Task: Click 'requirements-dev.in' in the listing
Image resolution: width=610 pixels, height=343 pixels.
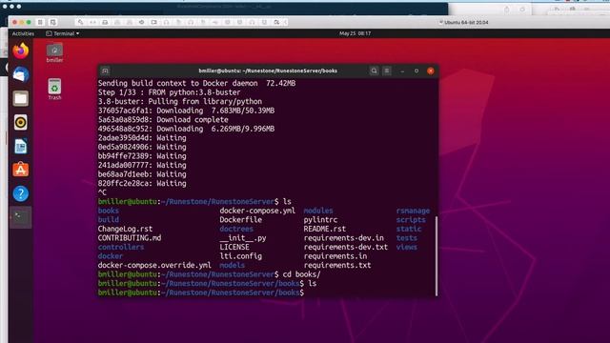Action: (343, 238)
